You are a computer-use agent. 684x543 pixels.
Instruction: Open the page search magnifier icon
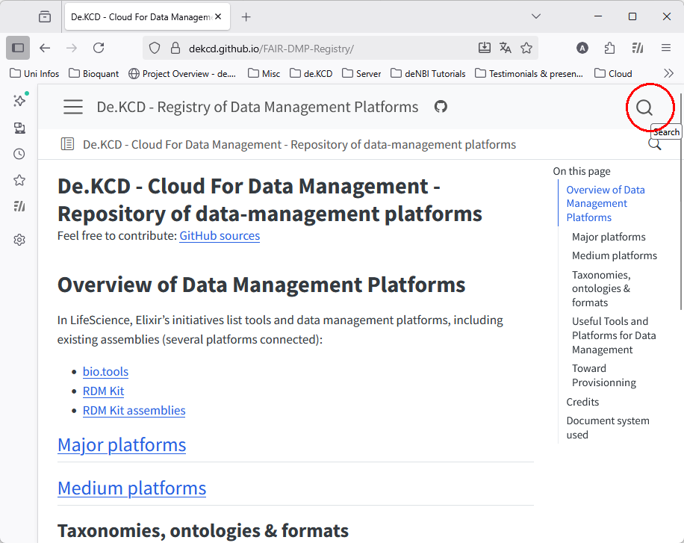click(x=644, y=108)
